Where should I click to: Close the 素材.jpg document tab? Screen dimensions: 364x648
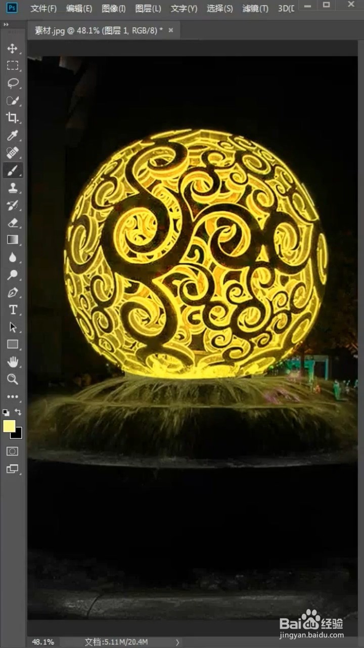(x=171, y=30)
